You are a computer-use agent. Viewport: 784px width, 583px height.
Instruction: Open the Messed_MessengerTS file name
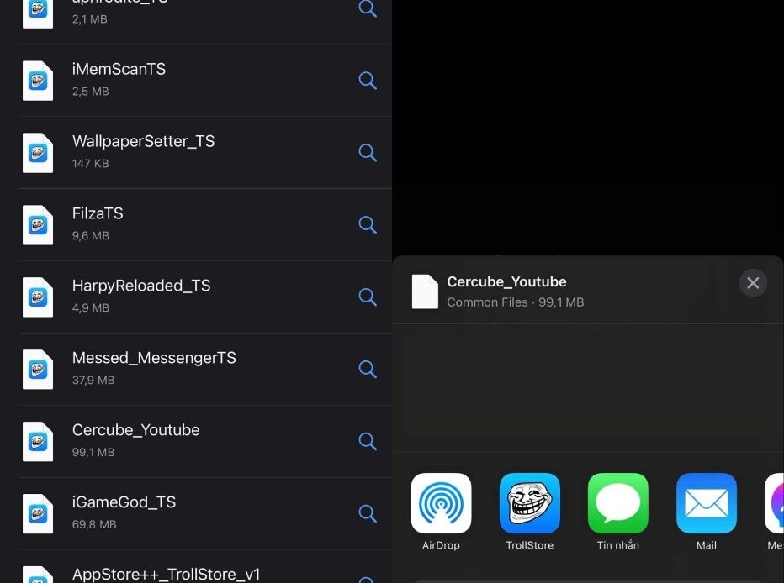coord(154,358)
